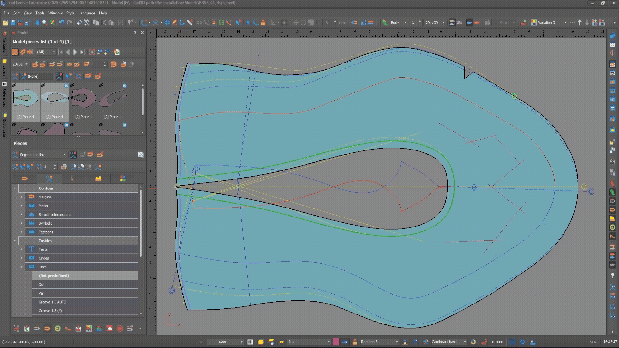Screen dimensions: 619x348
Task: Click the pink color swatch in status bar
Action: point(336,342)
